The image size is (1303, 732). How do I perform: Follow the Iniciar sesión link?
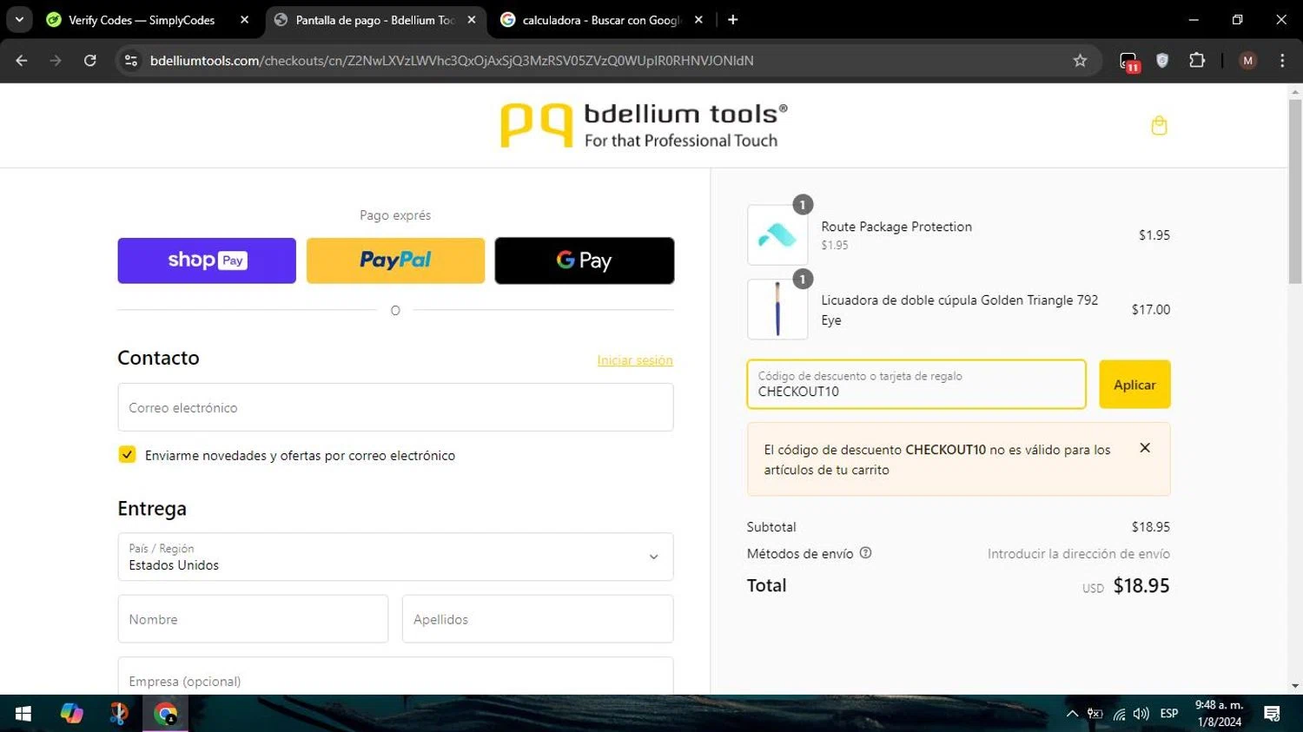[635, 360]
